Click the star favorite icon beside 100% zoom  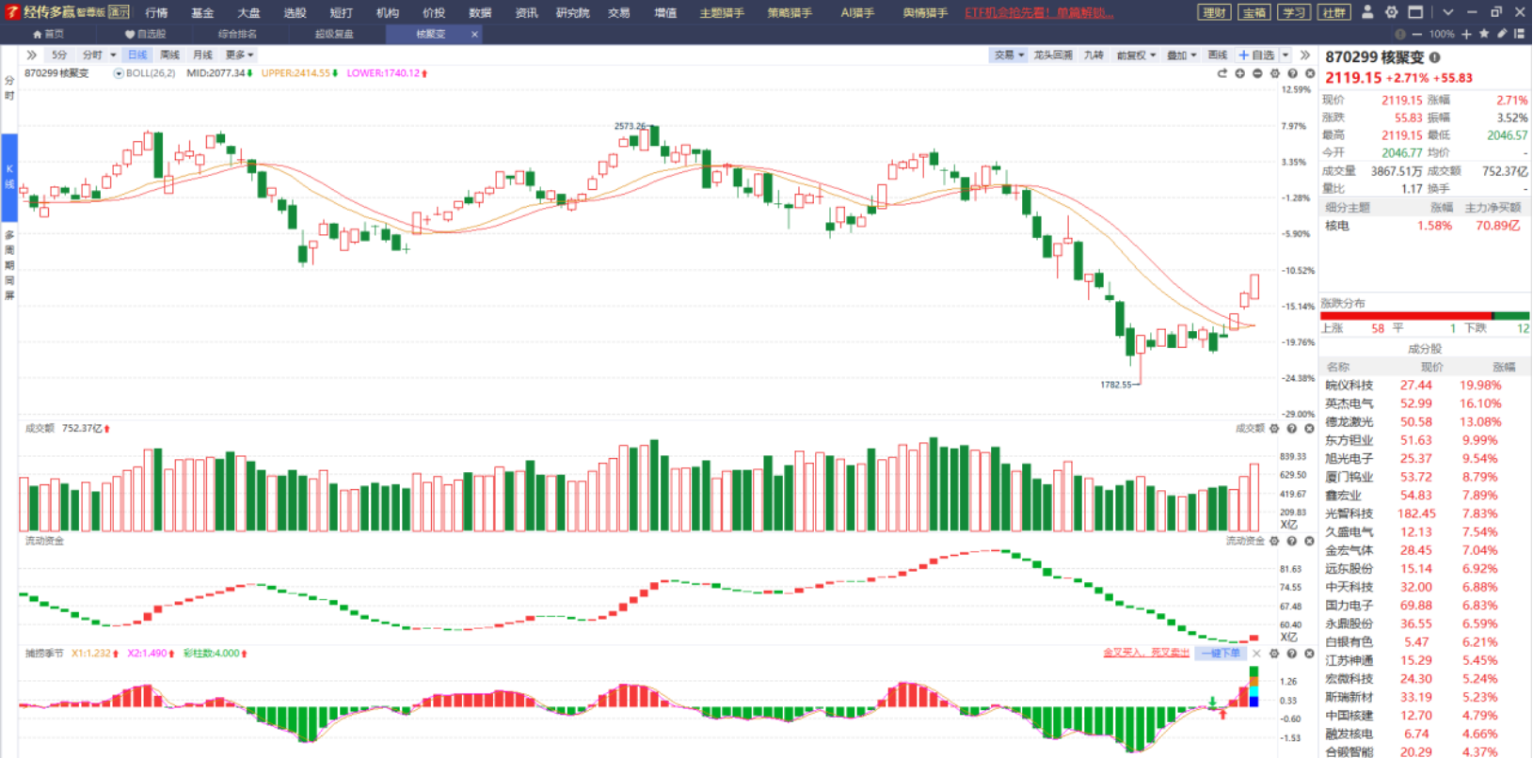coord(1484,34)
